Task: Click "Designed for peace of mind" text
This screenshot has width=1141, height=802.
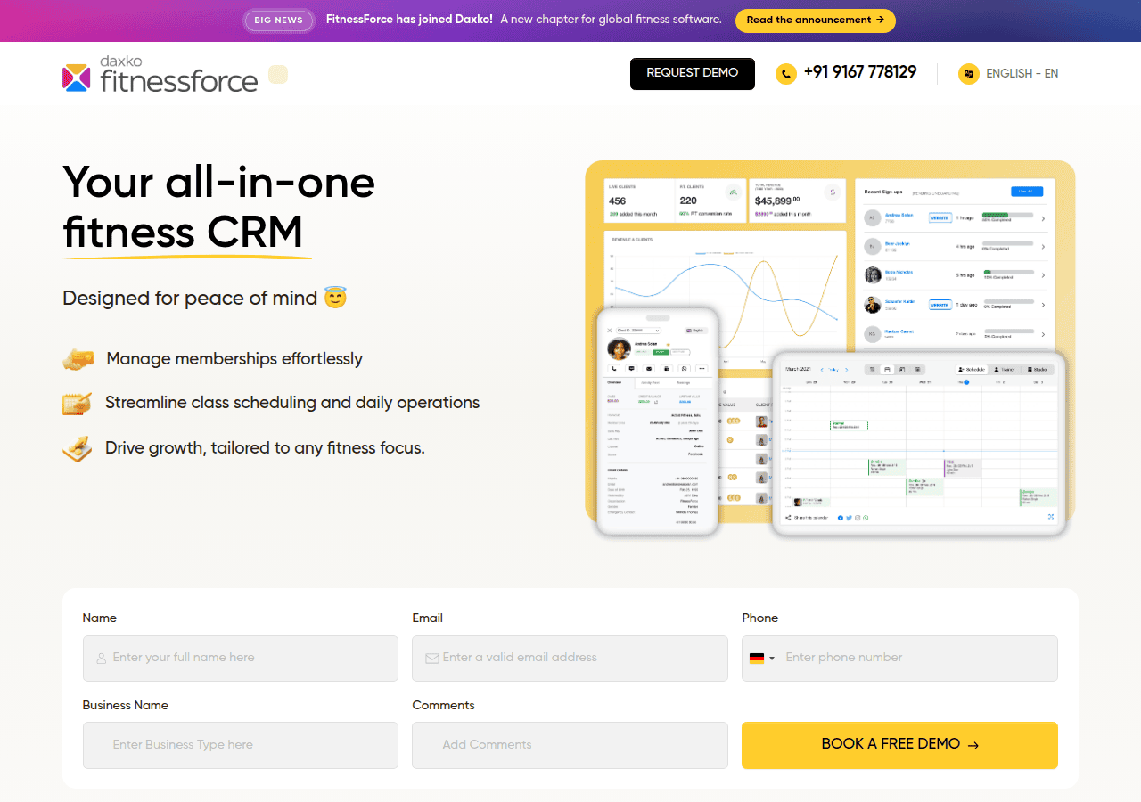Action: click(190, 298)
